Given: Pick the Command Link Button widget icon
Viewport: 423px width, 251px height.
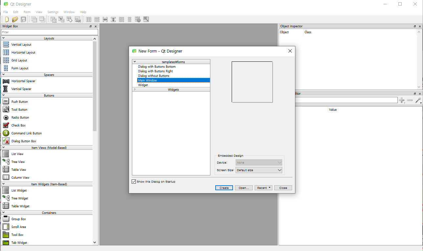Looking at the screenshot, I should coord(6,133).
